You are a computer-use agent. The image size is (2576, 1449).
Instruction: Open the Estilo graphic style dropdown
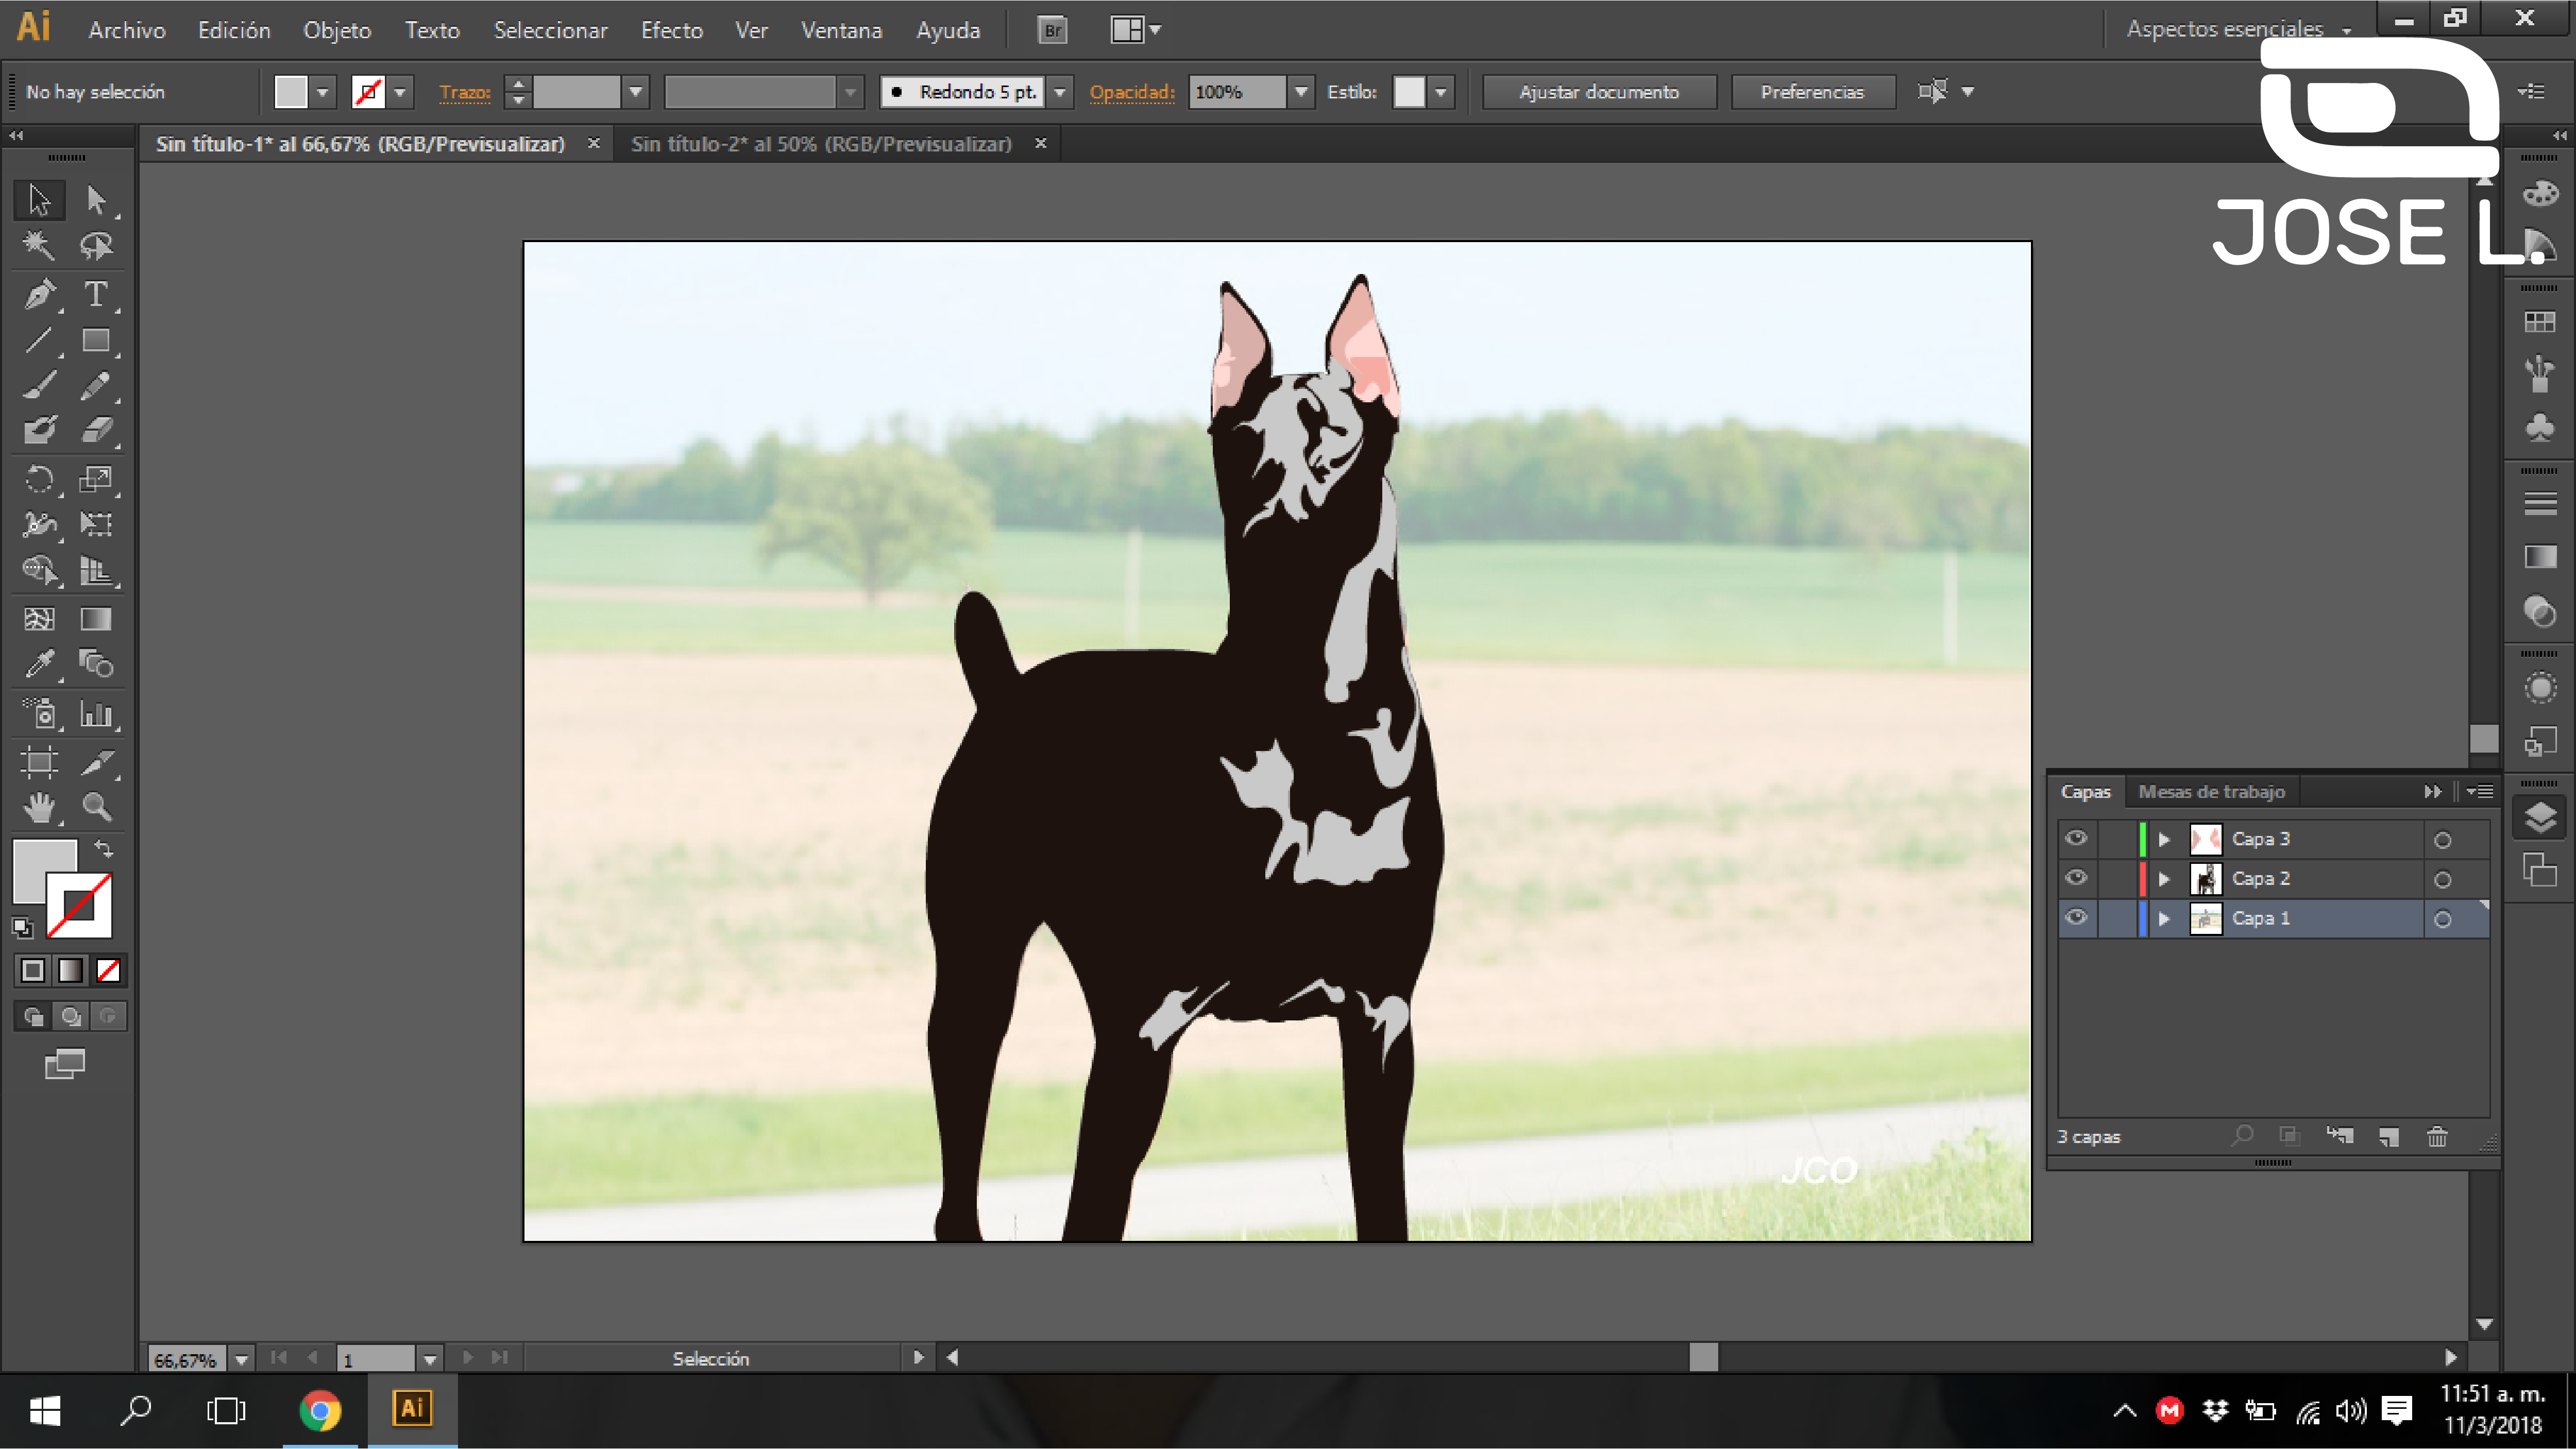click(x=1440, y=92)
